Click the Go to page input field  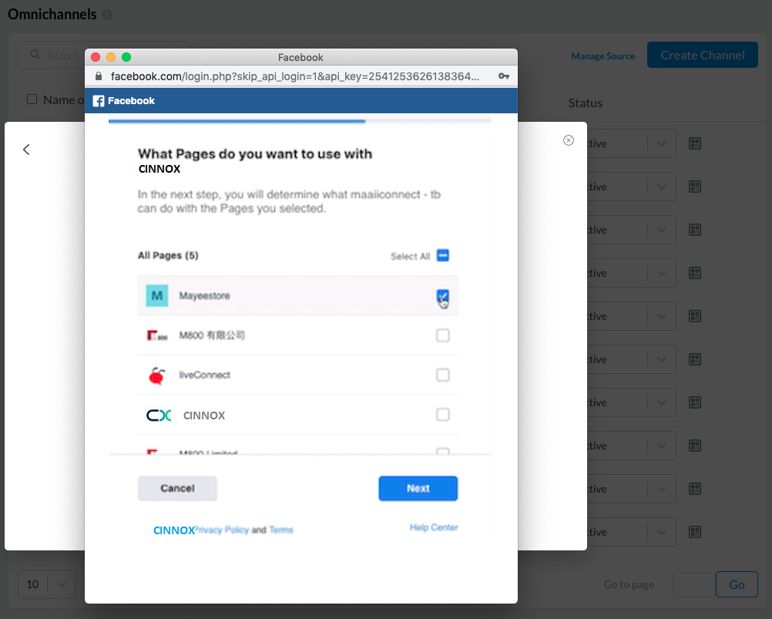coord(694,584)
